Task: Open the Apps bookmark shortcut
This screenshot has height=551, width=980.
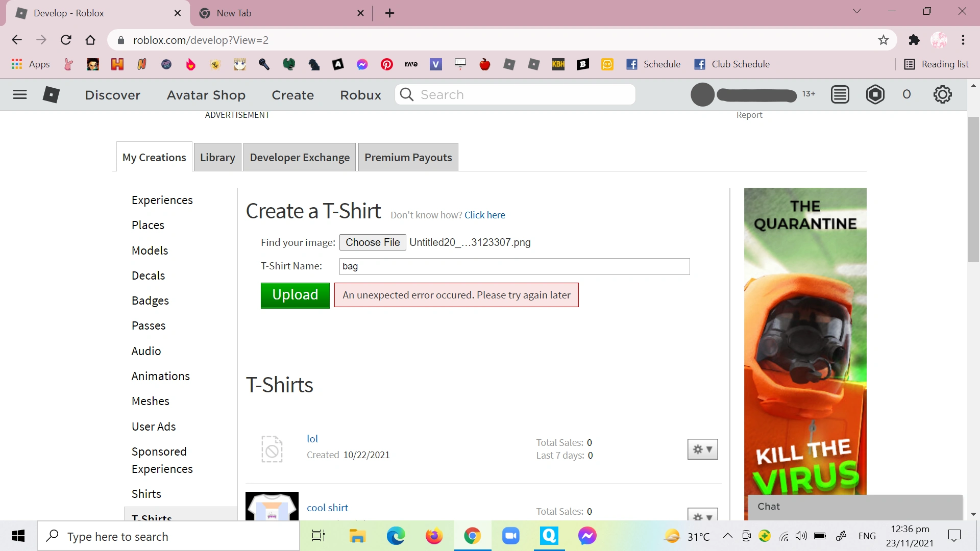Action: click(31, 64)
